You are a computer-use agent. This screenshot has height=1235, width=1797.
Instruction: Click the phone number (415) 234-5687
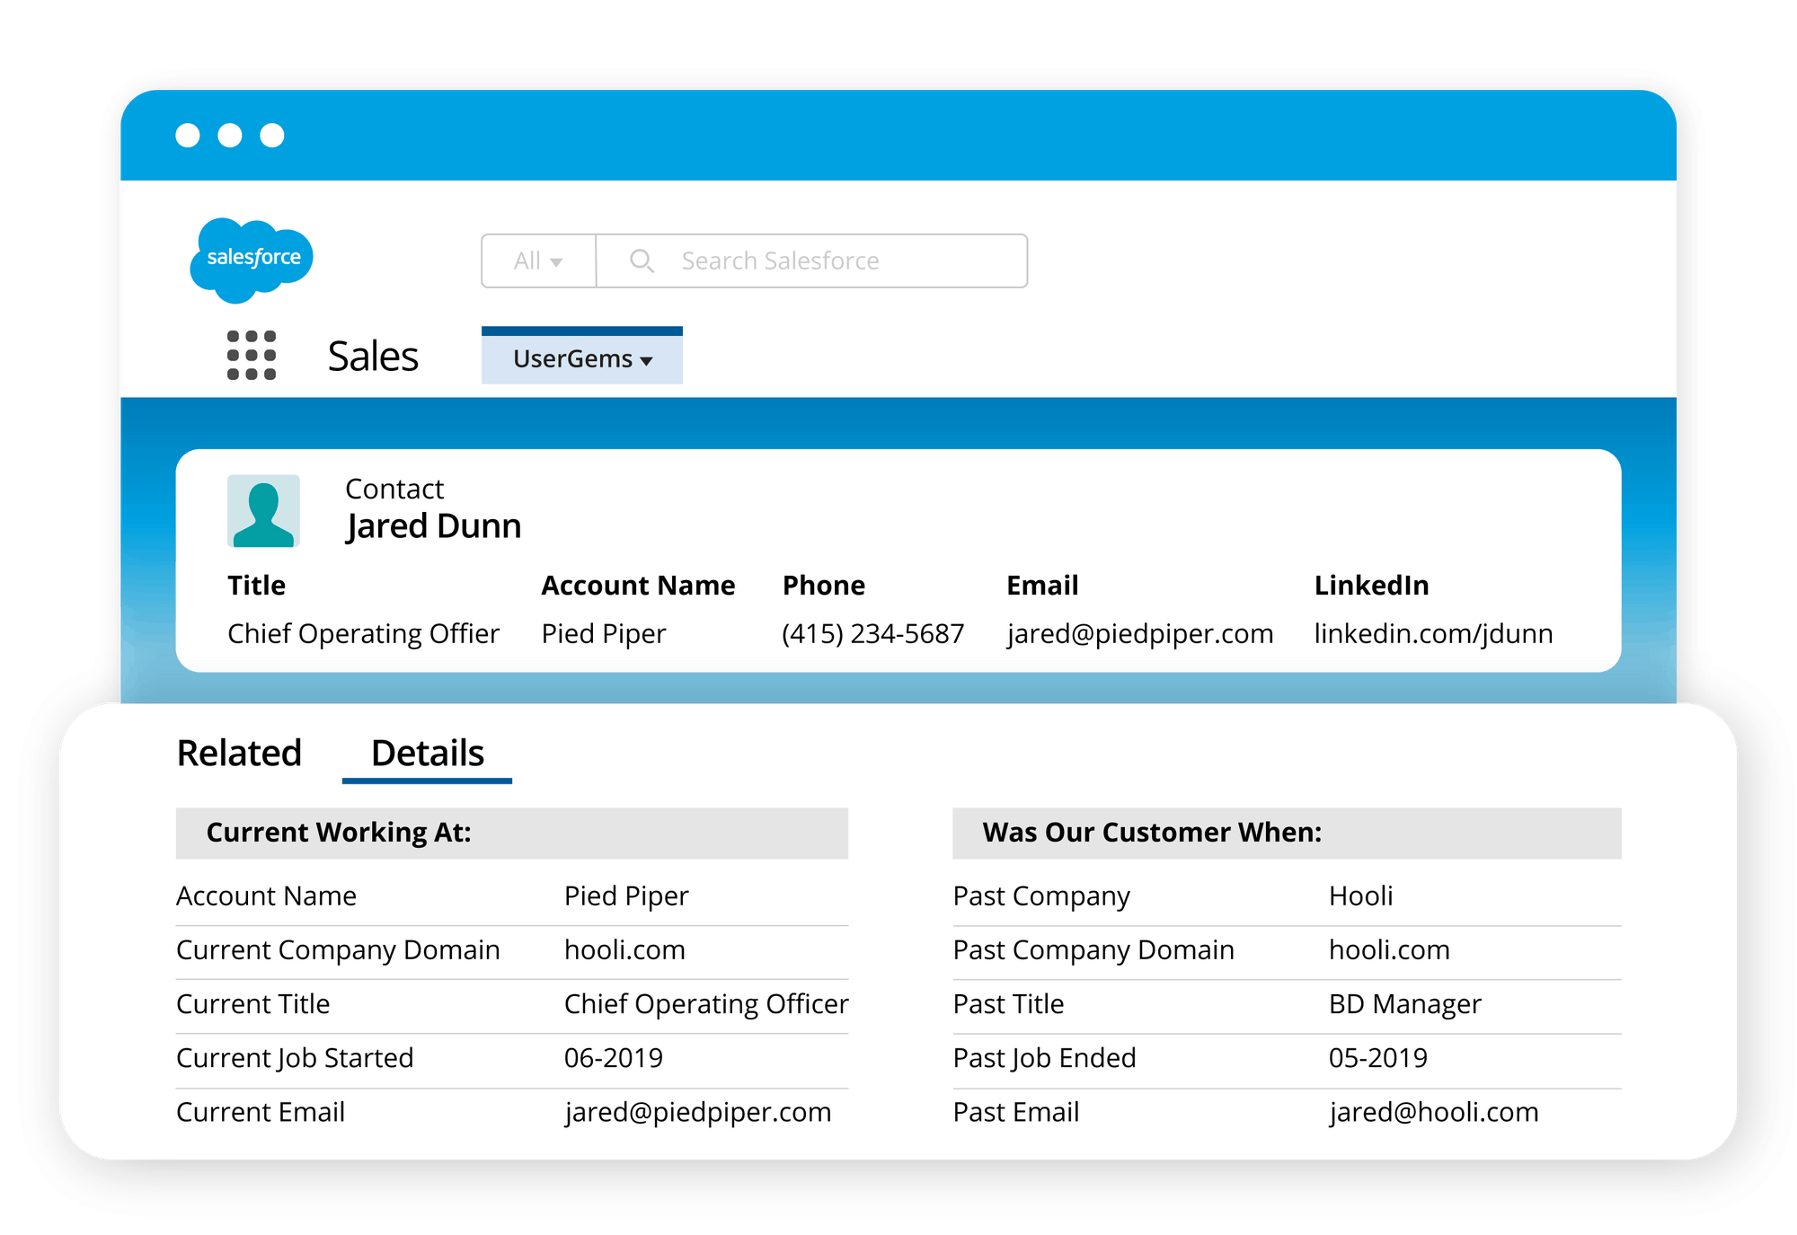(872, 633)
